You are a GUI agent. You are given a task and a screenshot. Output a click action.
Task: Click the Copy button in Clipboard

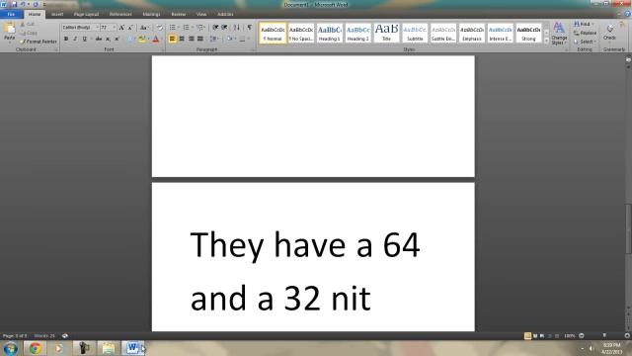coord(29,33)
